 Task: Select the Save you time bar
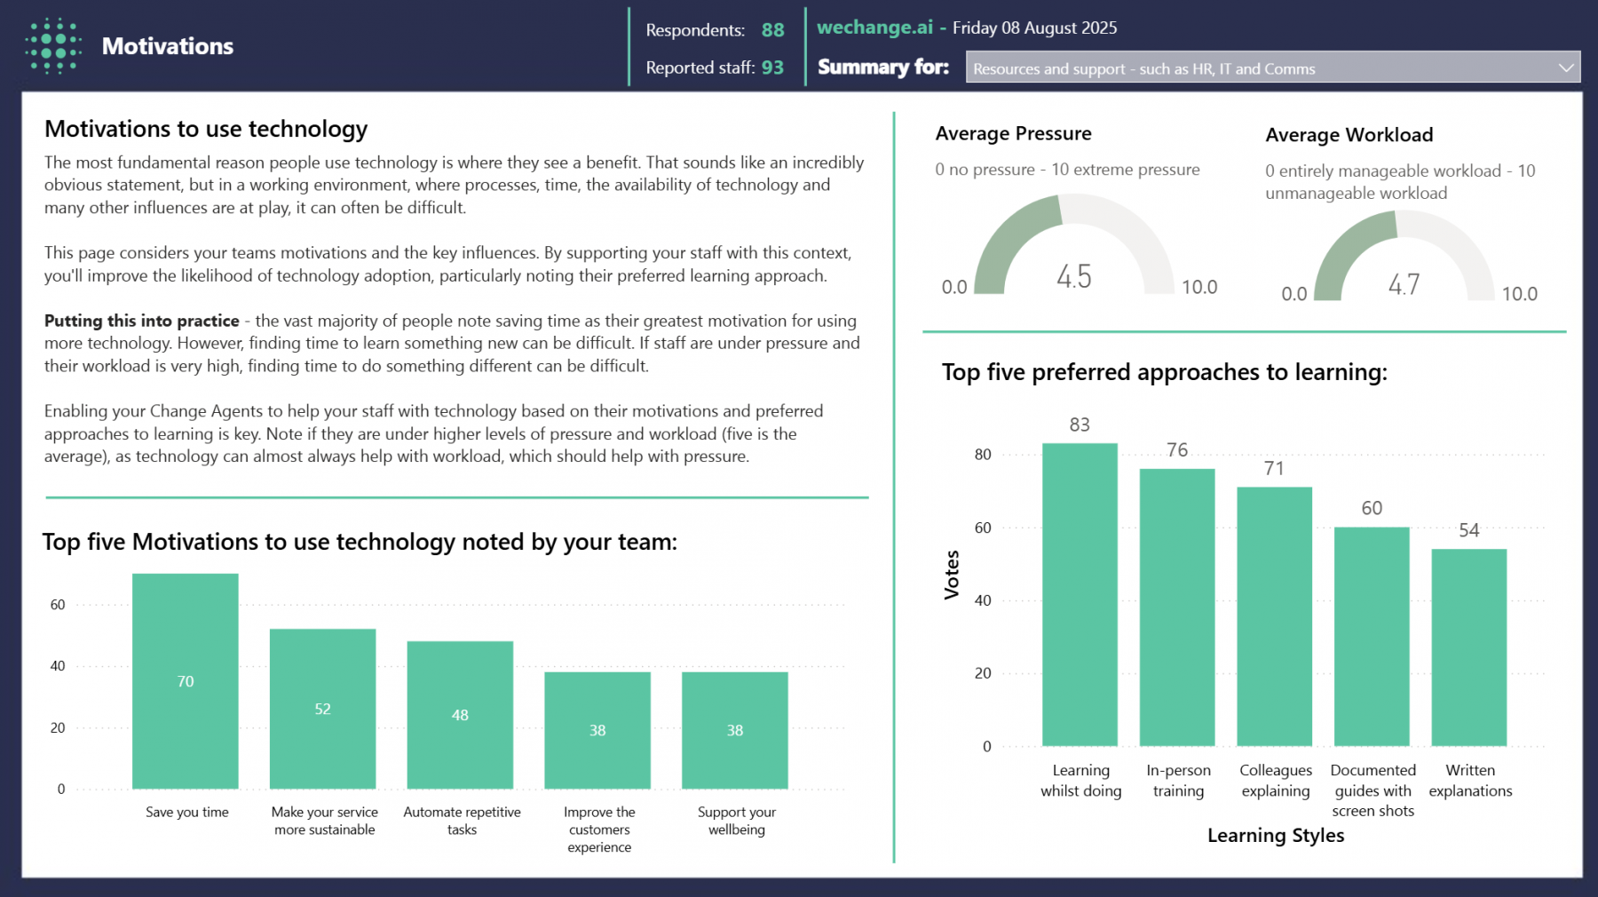(x=186, y=681)
